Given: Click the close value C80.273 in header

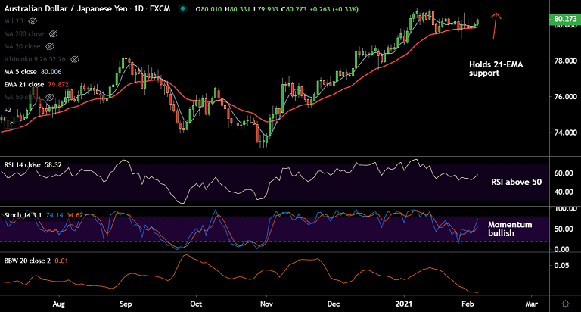Looking at the screenshot, I should [x=294, y=9].
